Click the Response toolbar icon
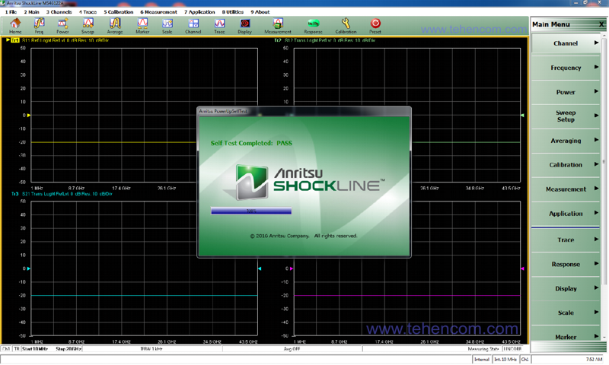 point(313,26)
